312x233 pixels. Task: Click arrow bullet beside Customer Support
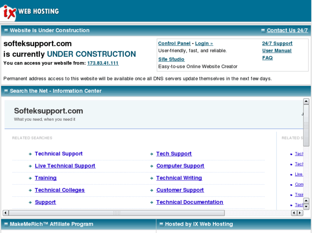pos(151,190)
